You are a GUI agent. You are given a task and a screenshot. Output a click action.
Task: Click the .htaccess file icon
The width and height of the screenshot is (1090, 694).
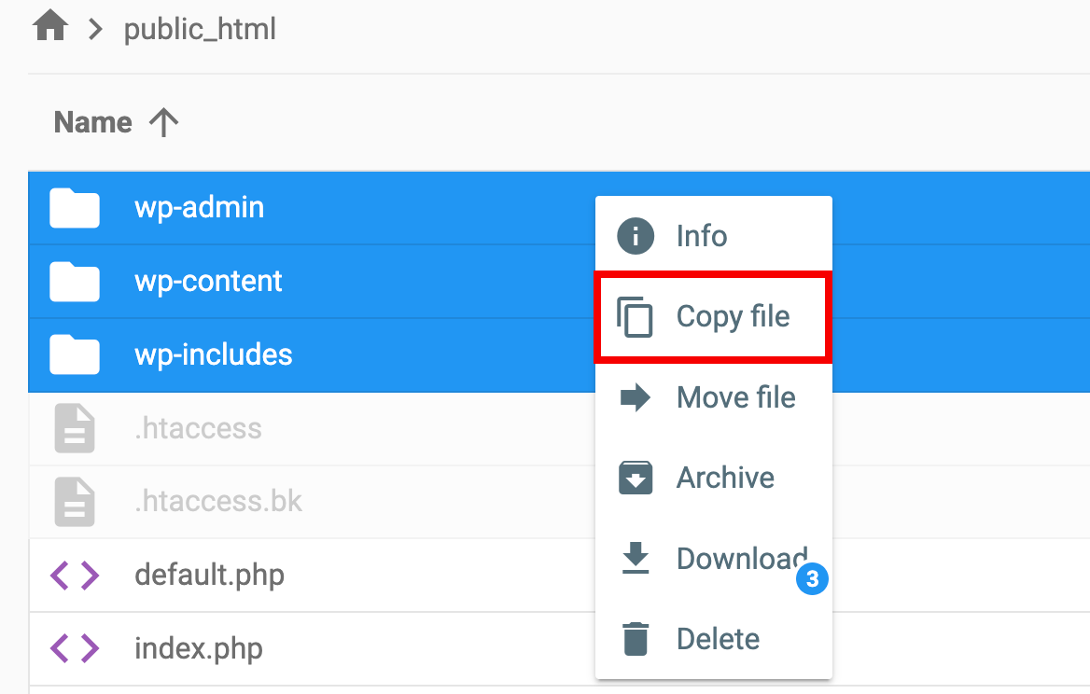click(75, 428)
